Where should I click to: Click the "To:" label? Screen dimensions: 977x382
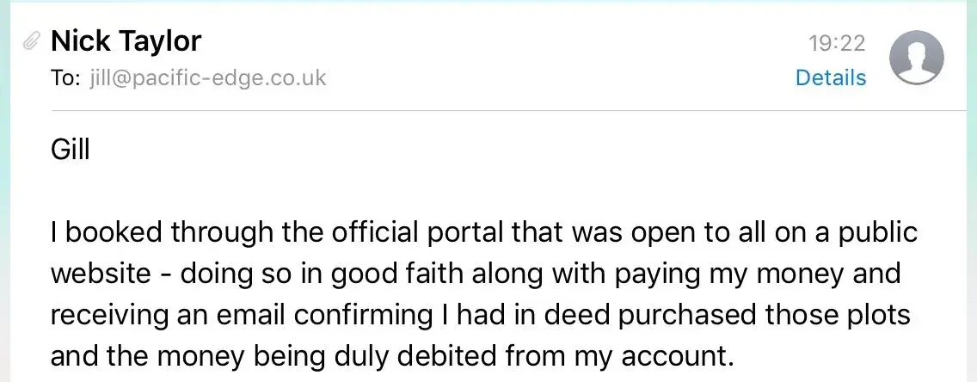point(66,78)
